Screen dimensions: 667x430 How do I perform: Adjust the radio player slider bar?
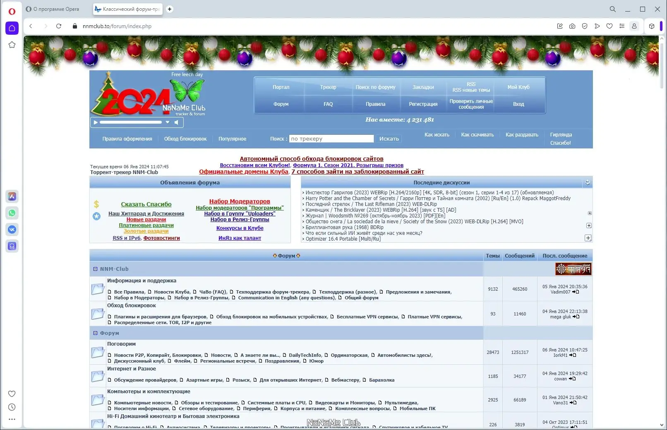click(x=131, y=122)
